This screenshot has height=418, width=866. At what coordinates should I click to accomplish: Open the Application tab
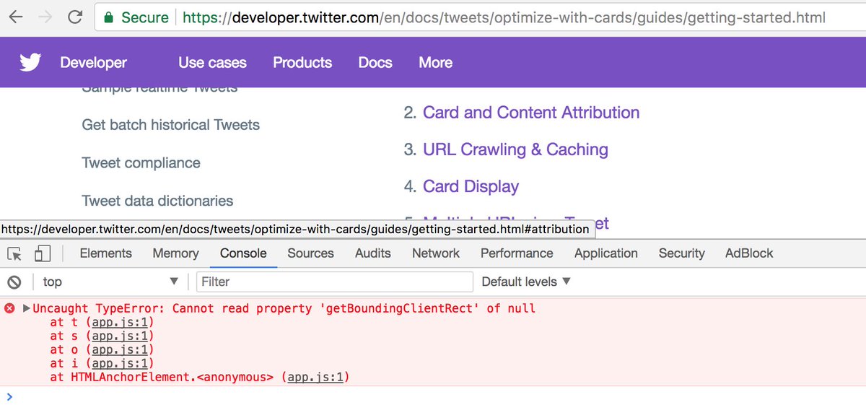click(x=606, y=253)
